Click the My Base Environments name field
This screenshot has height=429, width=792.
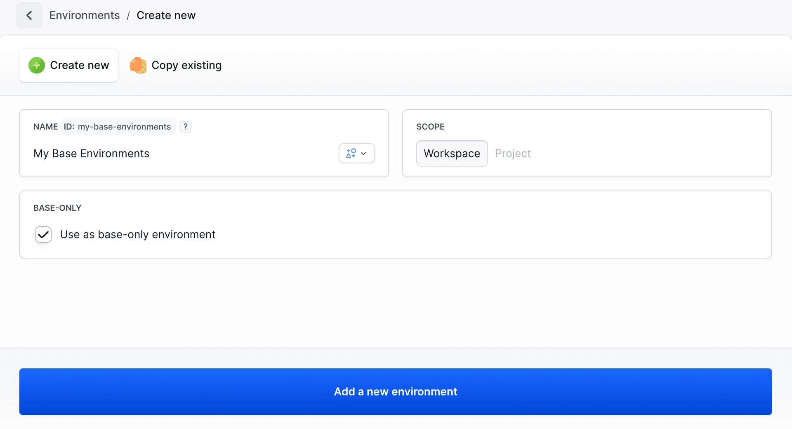[91, 153]
